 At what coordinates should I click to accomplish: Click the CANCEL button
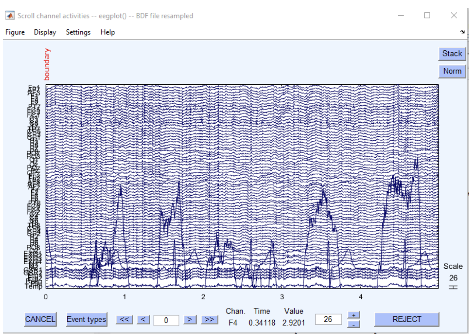coord(40,320)
